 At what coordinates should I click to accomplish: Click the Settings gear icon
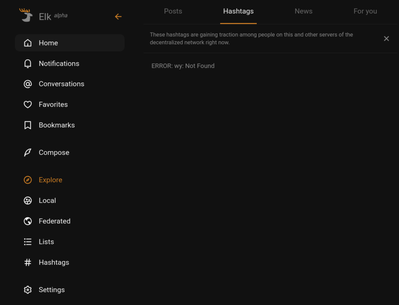point(28,290)
